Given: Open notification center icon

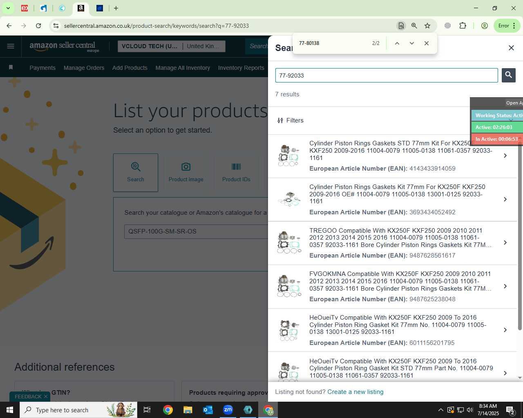Looking at the screenshot, I should (x=510, y=410).
